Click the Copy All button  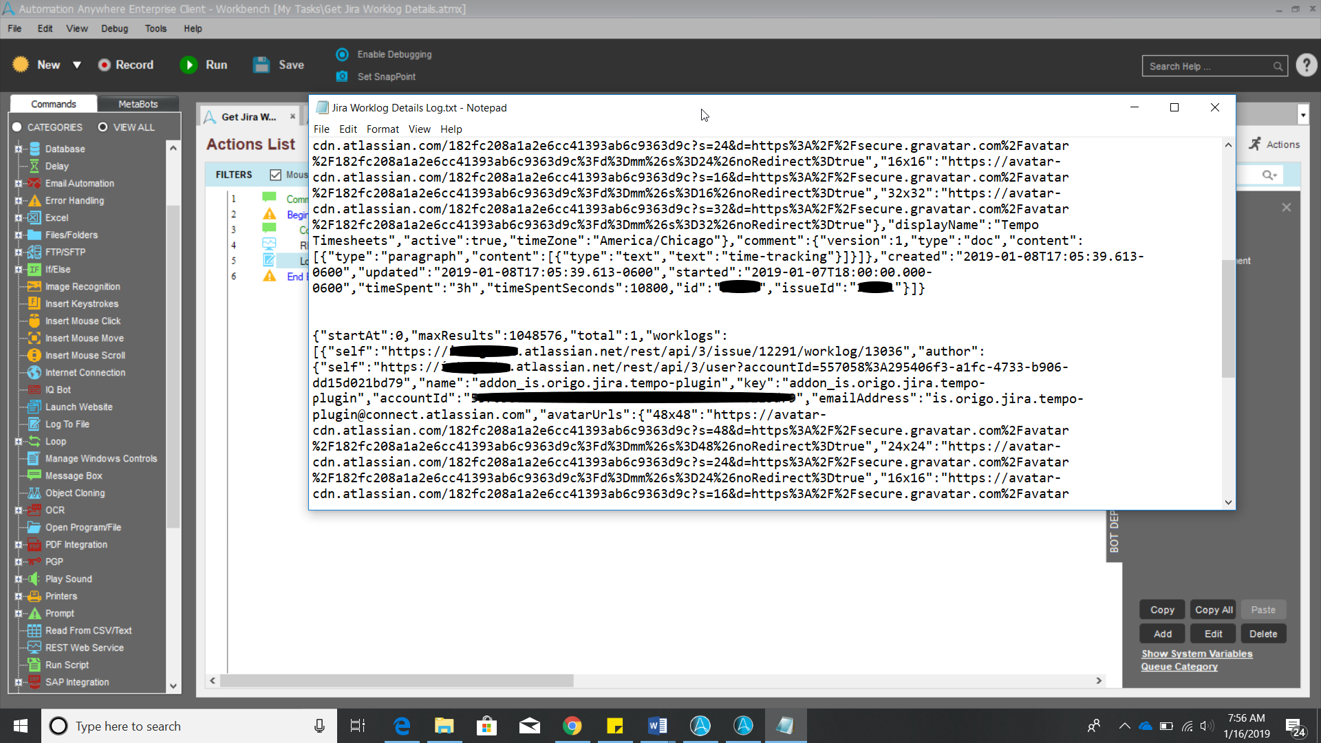click(x=1213, y=610)
